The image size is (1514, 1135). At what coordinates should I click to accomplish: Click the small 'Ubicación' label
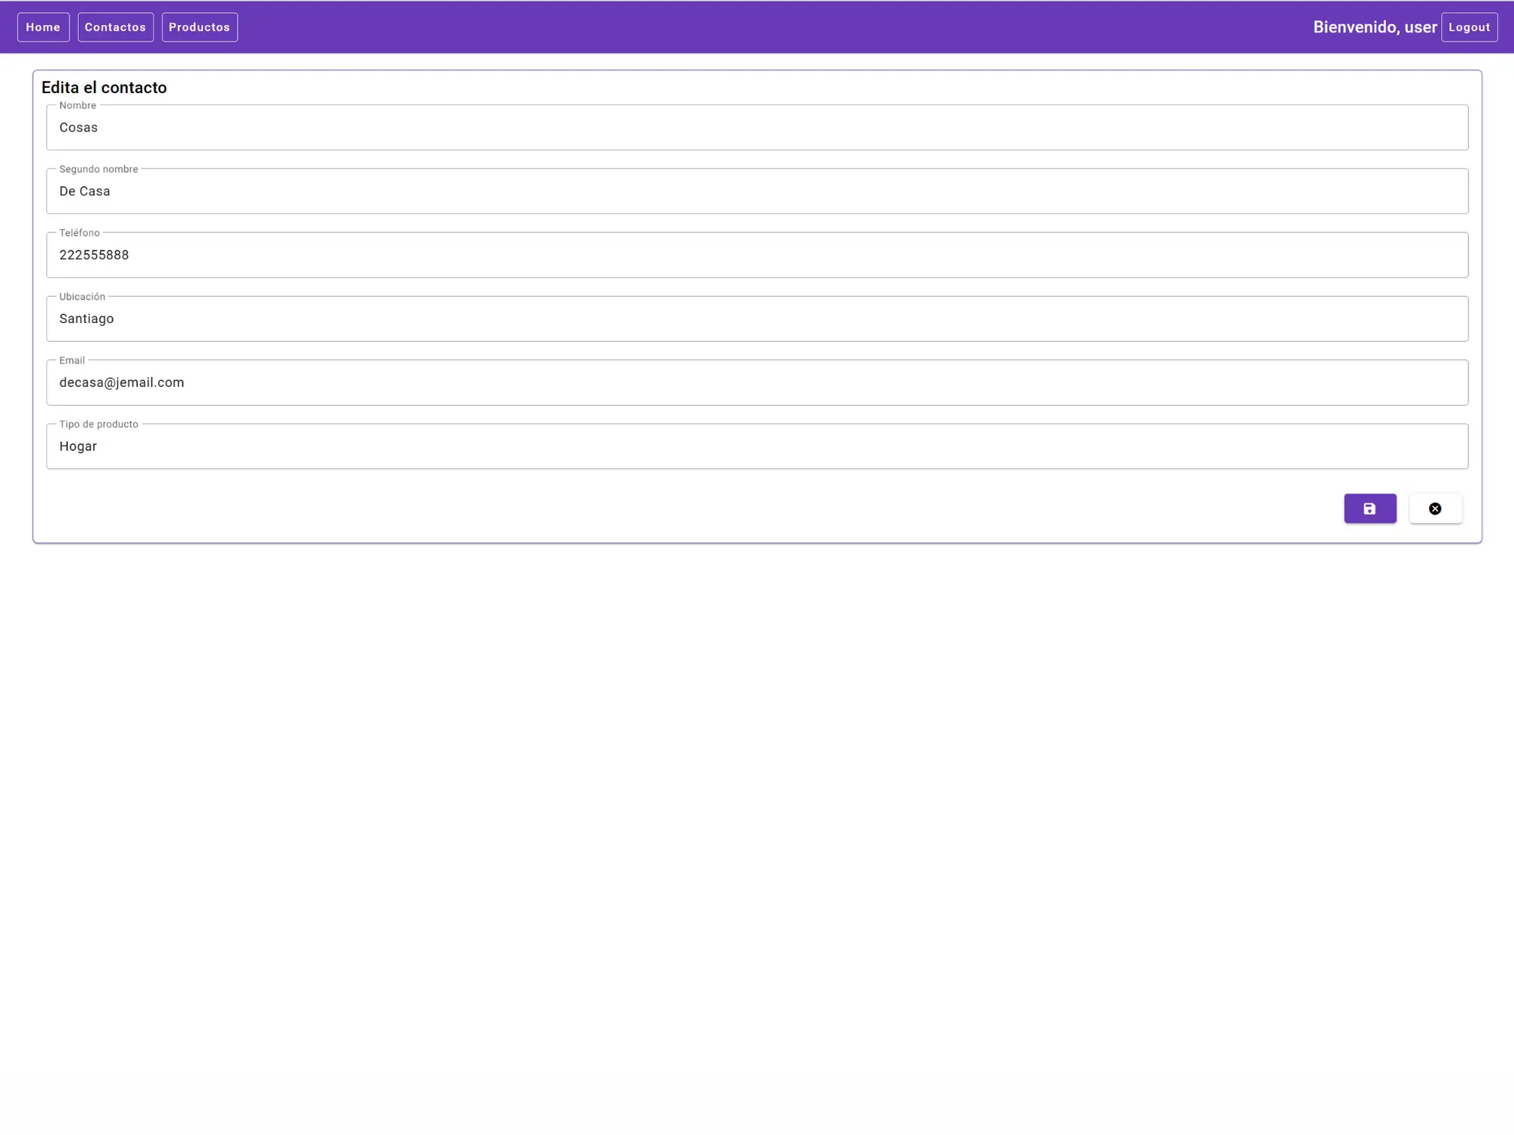pyautogui.click(x=82, y=297)
